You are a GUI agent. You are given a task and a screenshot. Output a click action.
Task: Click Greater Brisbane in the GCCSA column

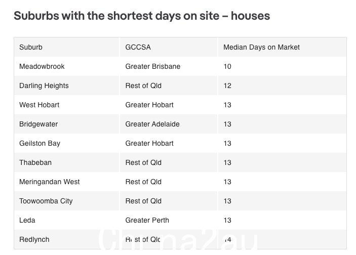click(x=152, y=66)
